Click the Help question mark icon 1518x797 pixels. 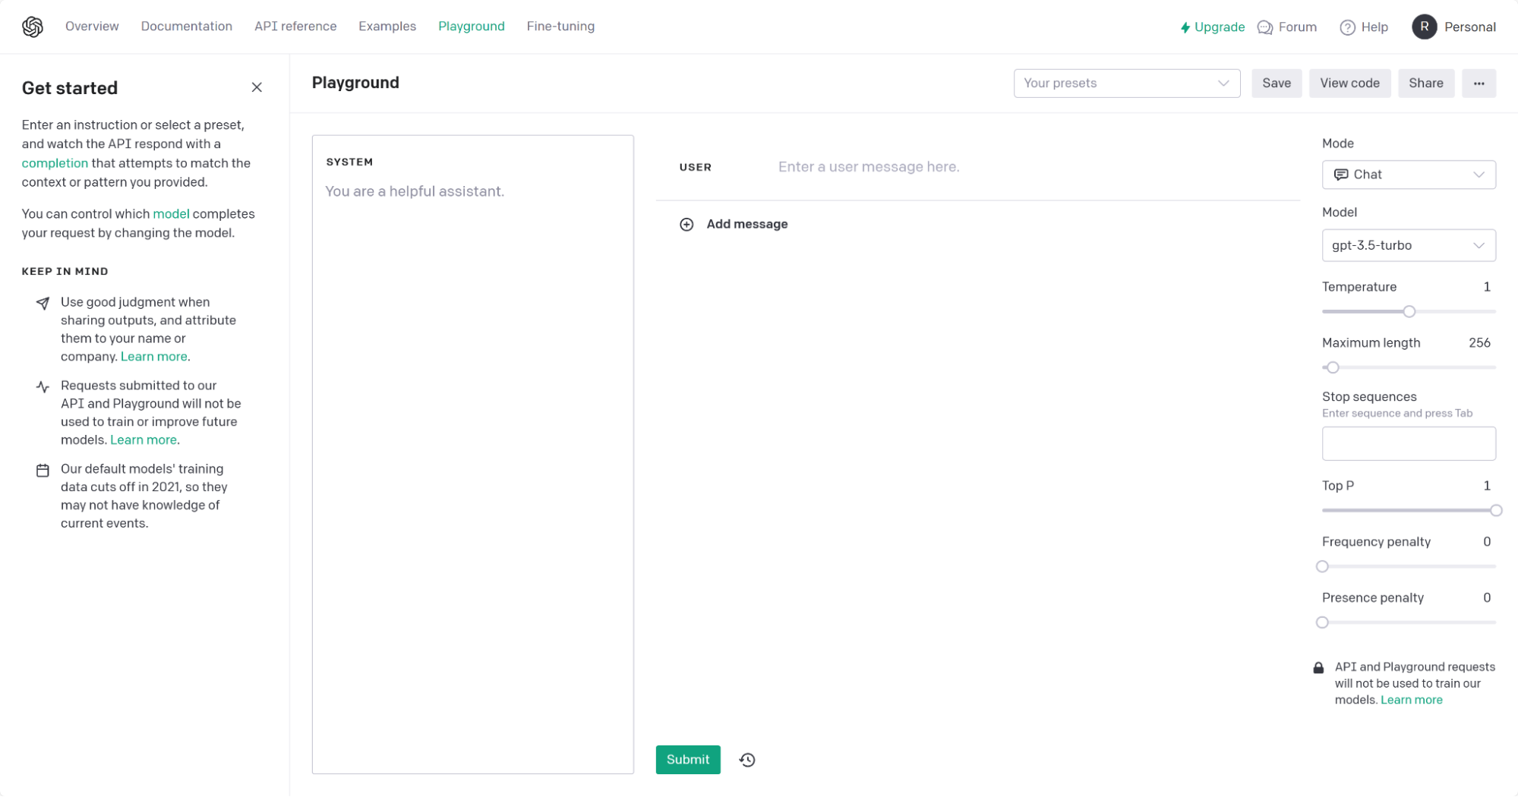point(1347,27)
